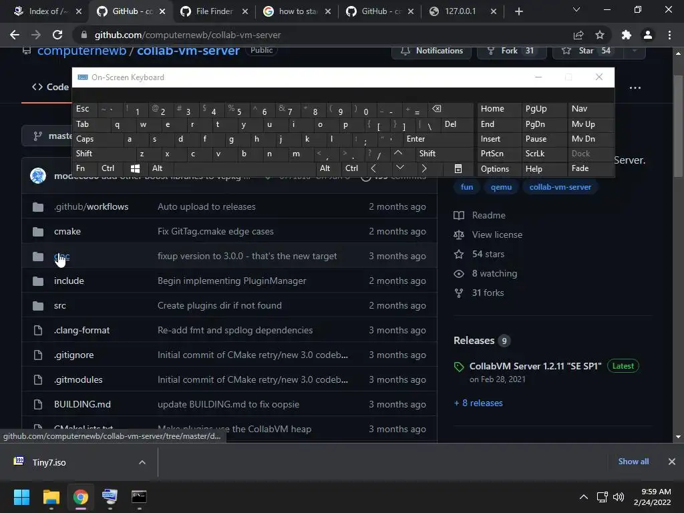Open the '+ 8 releases' link
The image size is (684, 513).
(478, 403)
